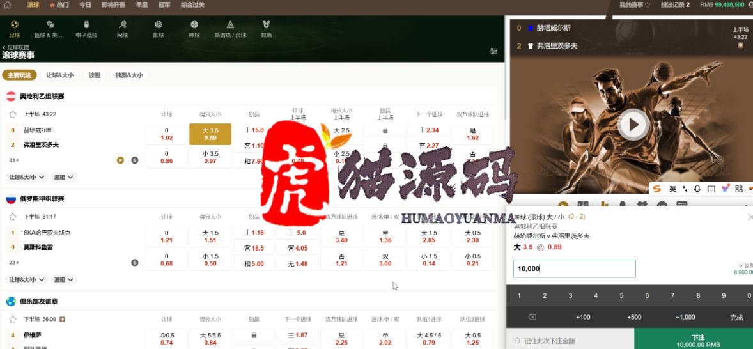
Task: Add +1,000 to bet amount
Action: point(685,317)
